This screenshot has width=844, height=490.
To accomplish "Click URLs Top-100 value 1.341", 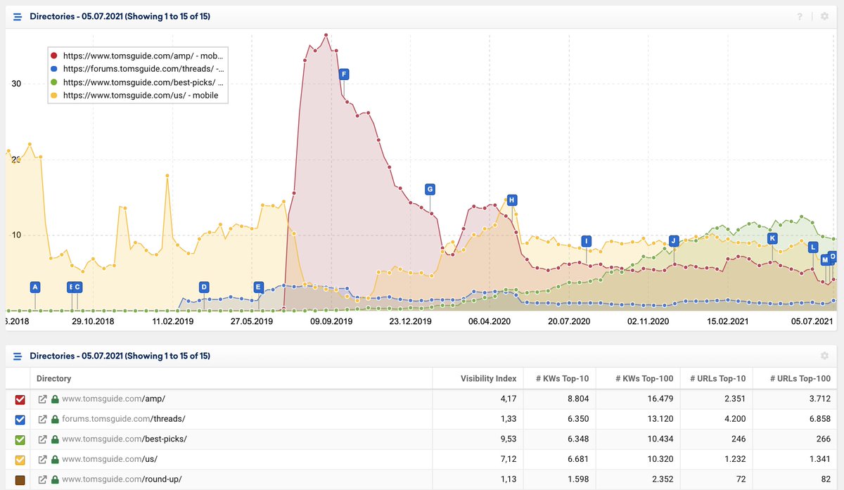I will pyautogui.click(x=819, y=459).
